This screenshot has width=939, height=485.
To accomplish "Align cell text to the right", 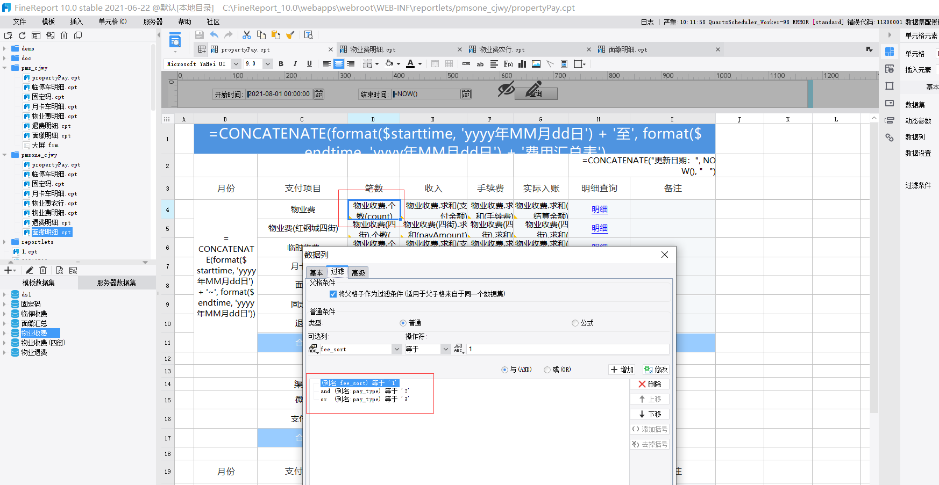I will [x=351, y=64].
